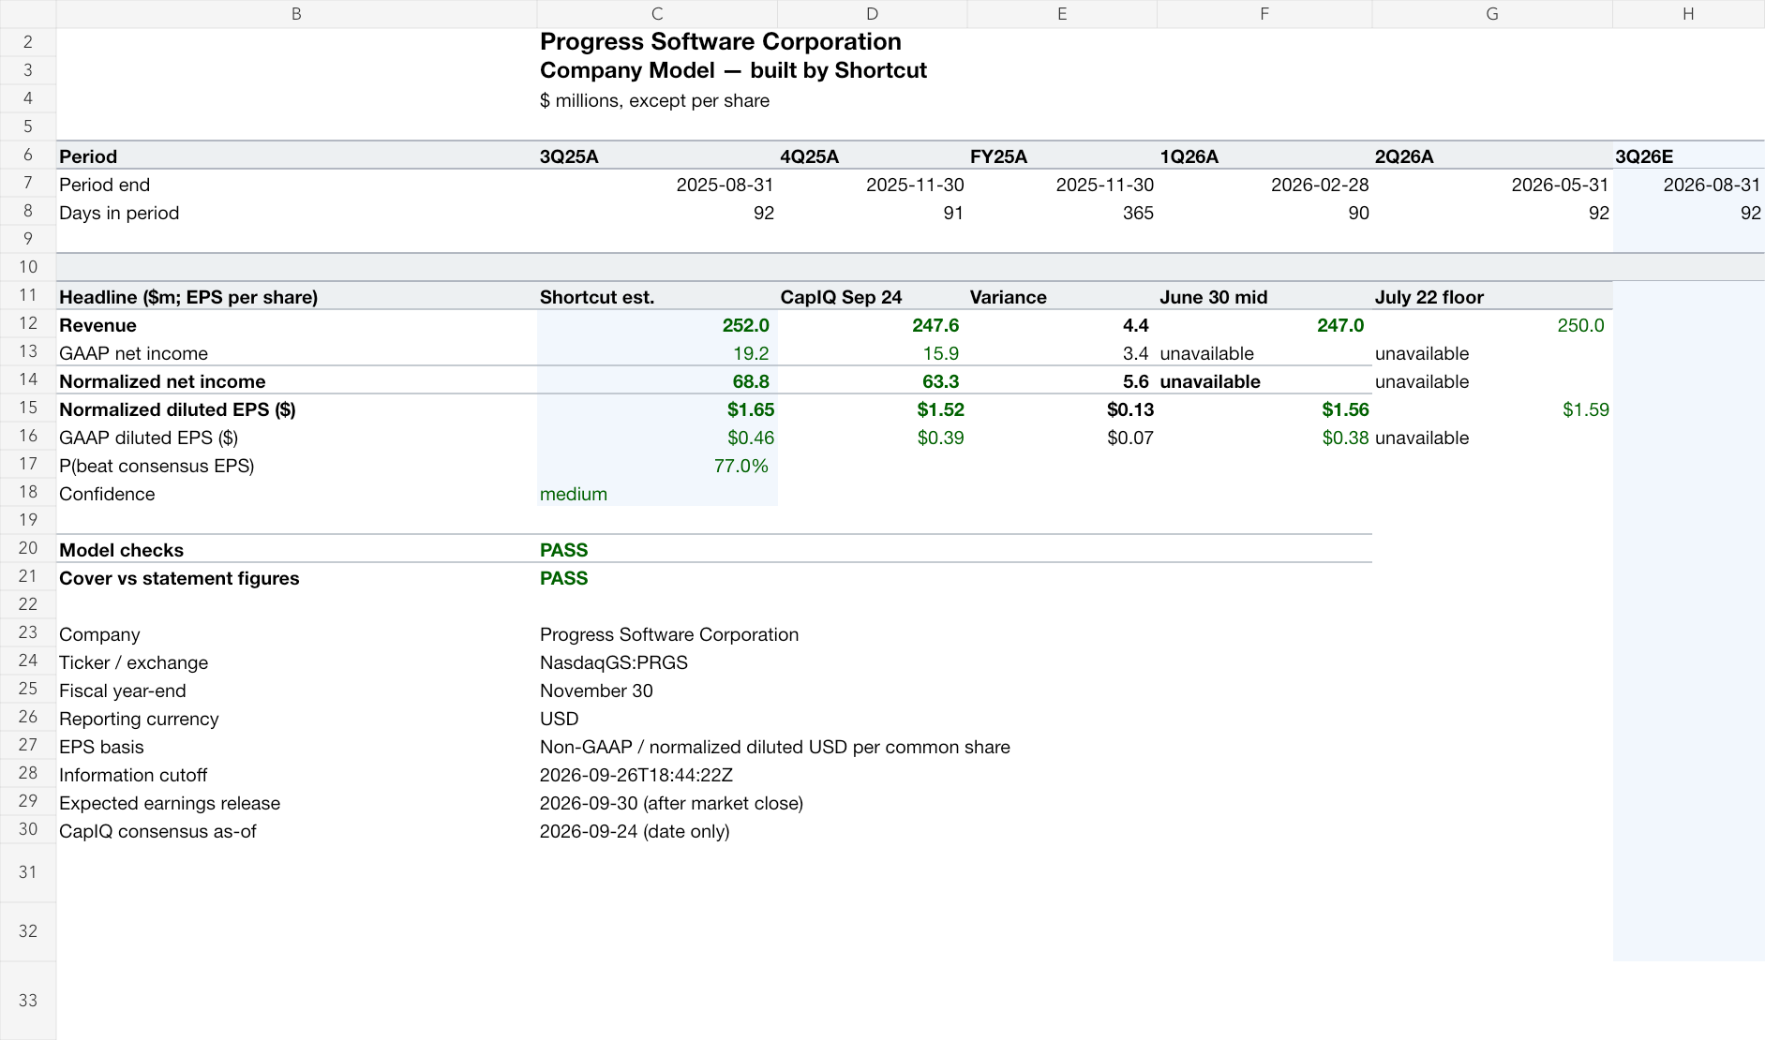
Task: Click the 'Headline ($m; EPS per share)' label
Action: click(188, 297)
